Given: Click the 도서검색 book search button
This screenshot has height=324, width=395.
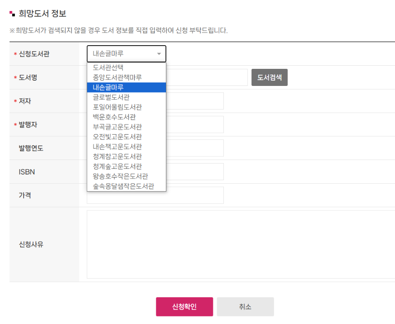Looking at the screenshot, I should [269, 77].
